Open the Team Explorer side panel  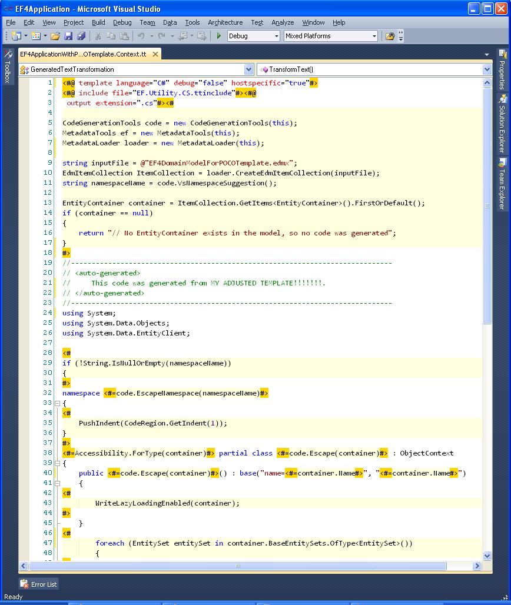502,184
